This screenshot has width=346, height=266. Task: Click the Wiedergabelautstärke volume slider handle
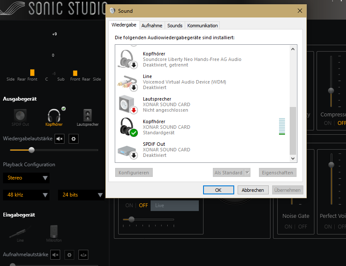32,150
